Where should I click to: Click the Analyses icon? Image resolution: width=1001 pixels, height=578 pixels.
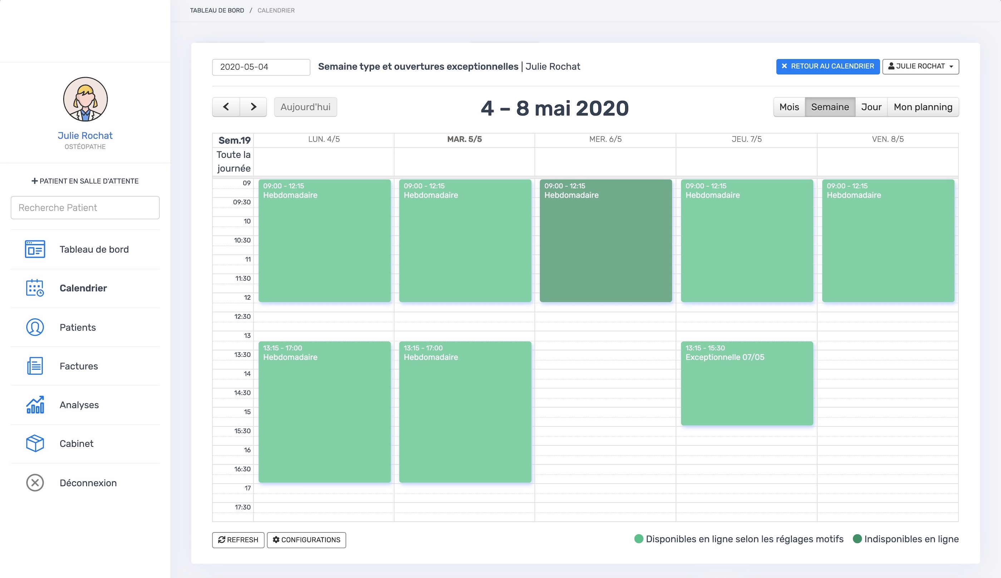[x=34, y=404]
